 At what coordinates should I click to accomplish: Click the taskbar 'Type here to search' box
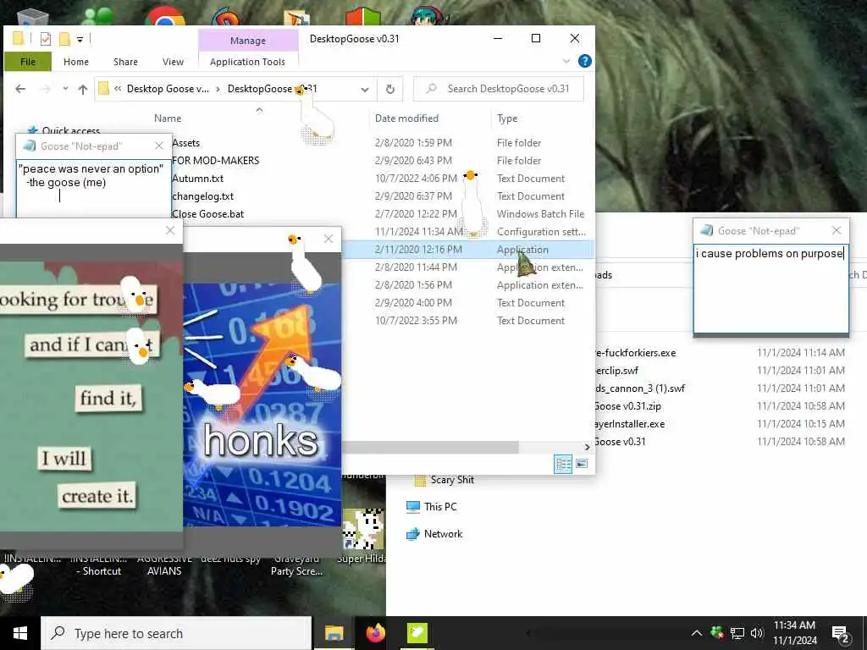pos(176,633)
